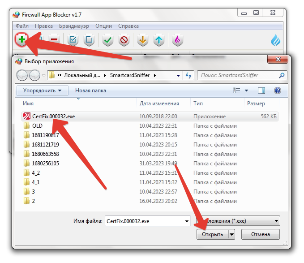Close the Выбор приложения dialog
This screenshot has height=263, width=304.
[278, 59]
